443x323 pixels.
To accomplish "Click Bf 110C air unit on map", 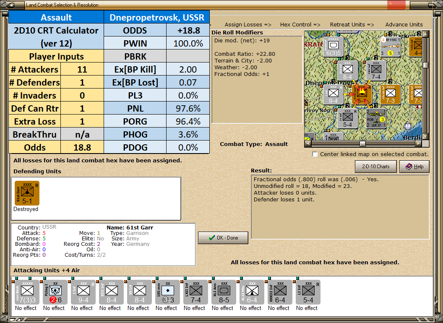I will click(391, 46).
